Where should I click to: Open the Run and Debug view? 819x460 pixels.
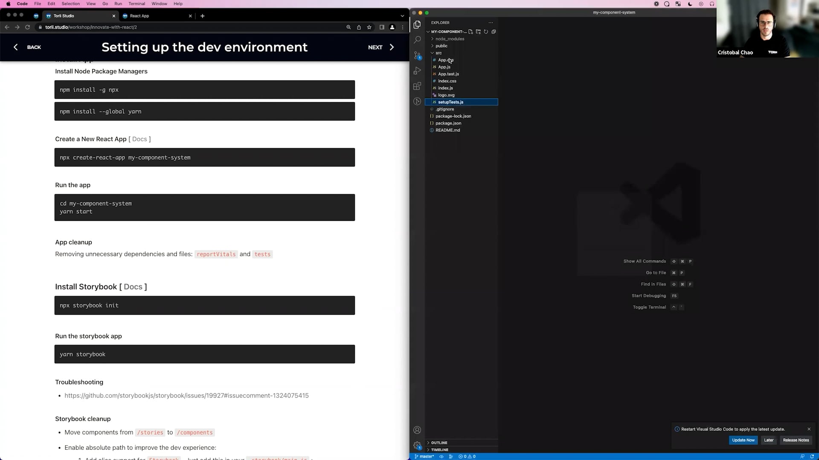pyautogui.click(x=417, y=71)
